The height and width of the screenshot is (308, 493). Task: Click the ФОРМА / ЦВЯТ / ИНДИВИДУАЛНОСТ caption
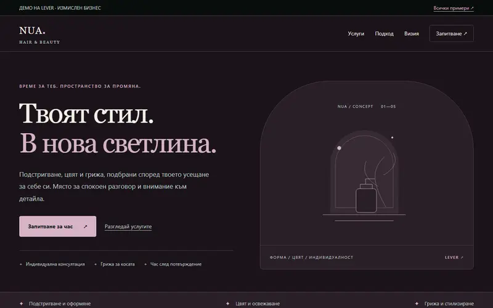pyautogui.click(x=311, y=257)
